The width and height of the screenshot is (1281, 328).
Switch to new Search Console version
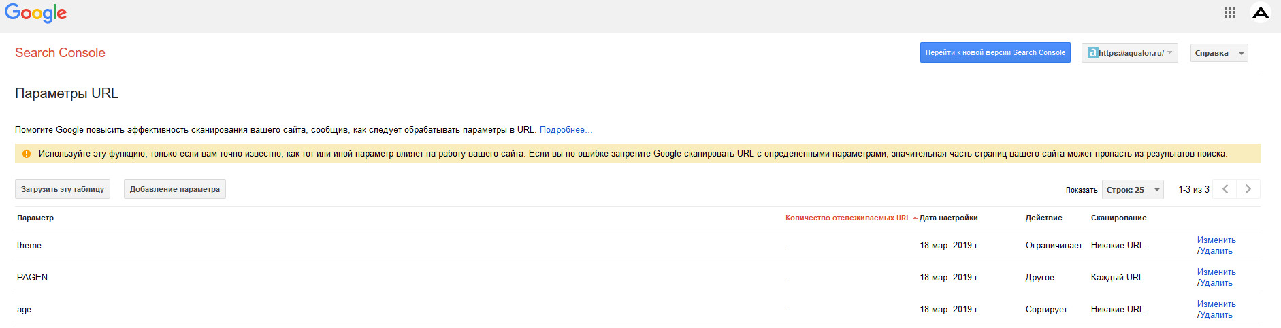tap(994, 52)
